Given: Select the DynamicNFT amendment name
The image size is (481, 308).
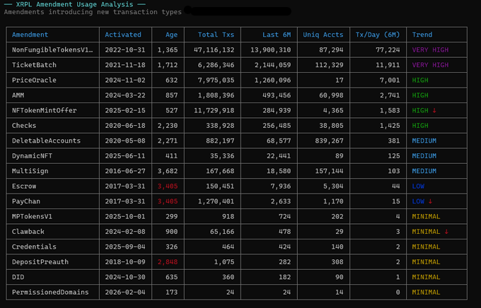Looking at the screenshot, I should coord(33,156).
